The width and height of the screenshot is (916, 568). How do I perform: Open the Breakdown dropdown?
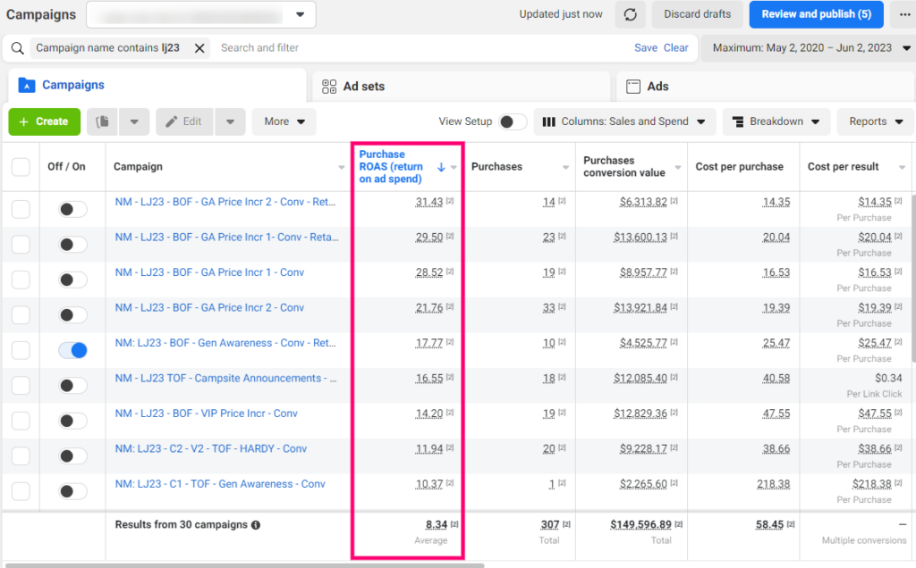point(776,121)
